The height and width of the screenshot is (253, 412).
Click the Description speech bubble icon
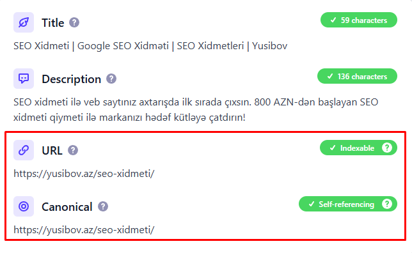[x=24, y=79]
